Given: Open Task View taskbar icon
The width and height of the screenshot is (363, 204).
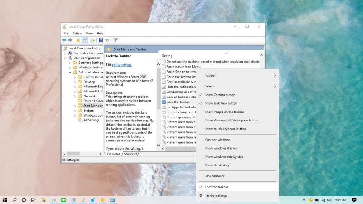Looking at the screenshot, I should click(x=34, y=200).
